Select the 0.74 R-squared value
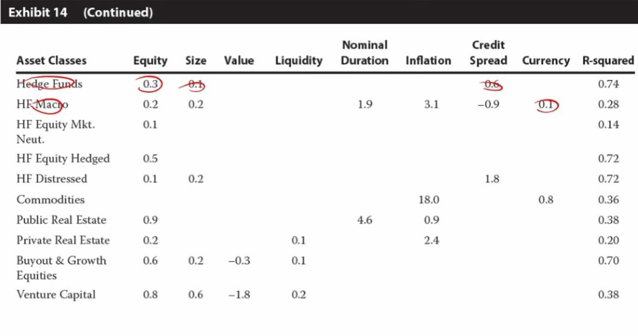This screenshot has width=638, height=336. [x=608, y=84]
